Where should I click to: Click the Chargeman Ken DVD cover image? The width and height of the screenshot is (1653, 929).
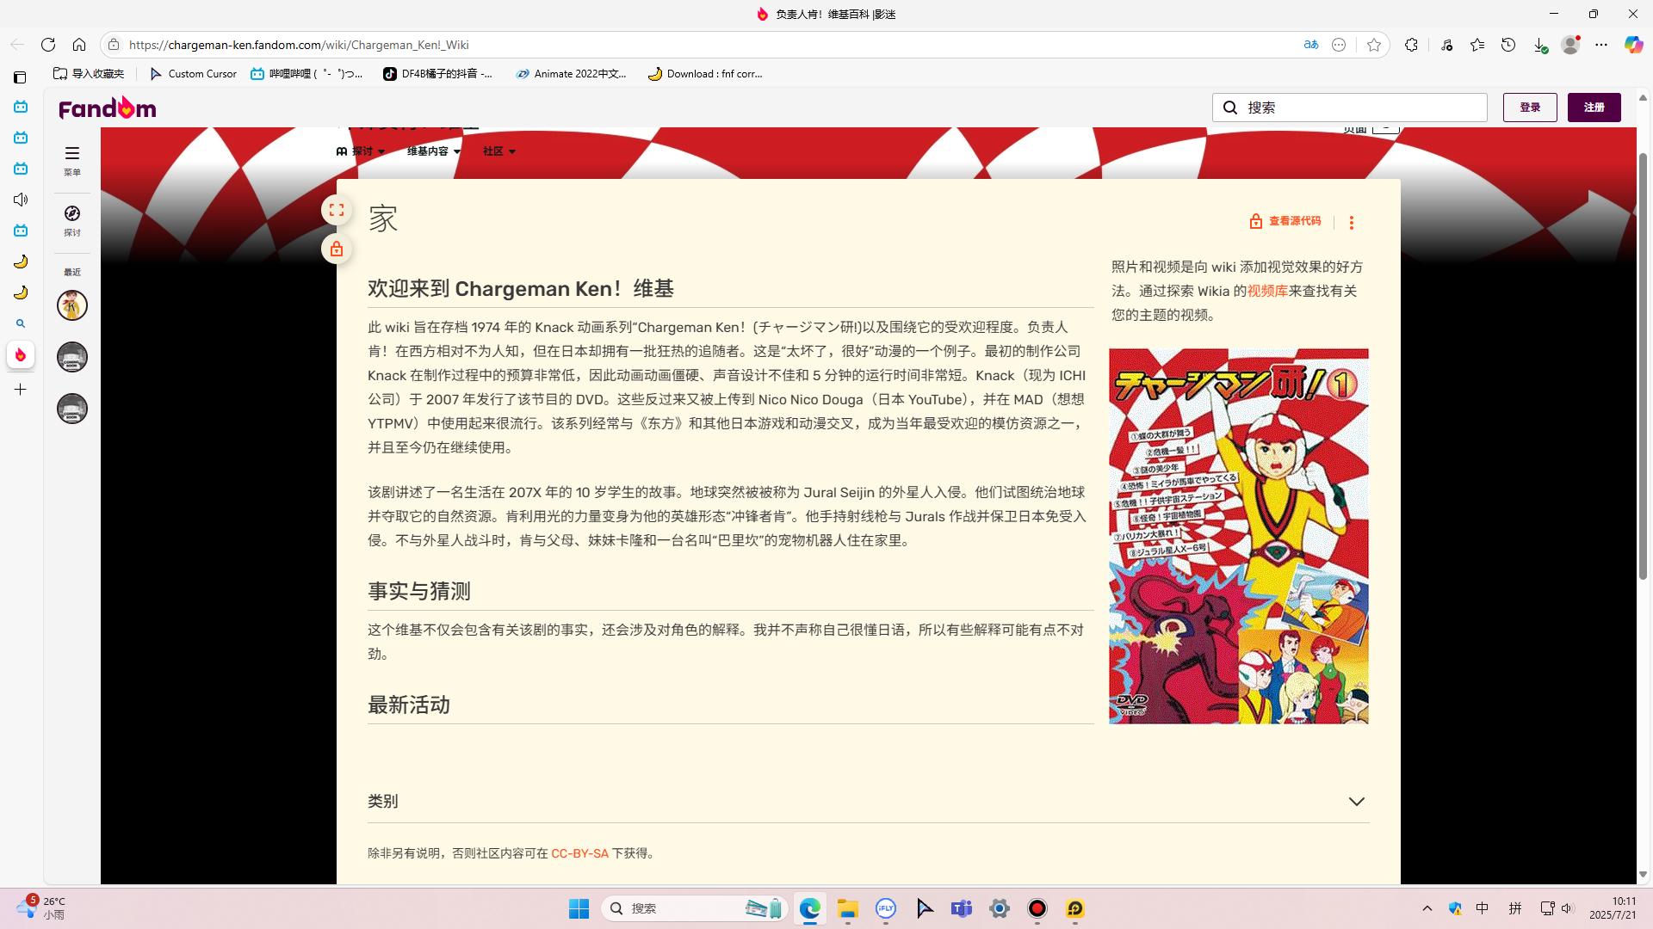pyautogui.click(x=1238, y=536)
